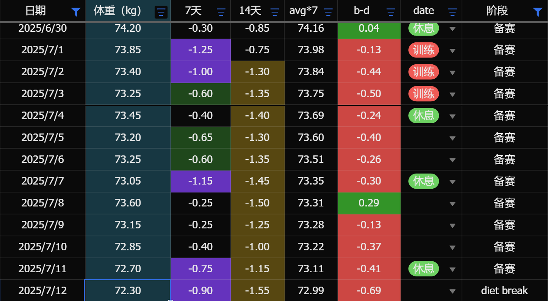Click the 阶段 column filter funnel
Screen dimensions: 548x301
click(537, 12)
